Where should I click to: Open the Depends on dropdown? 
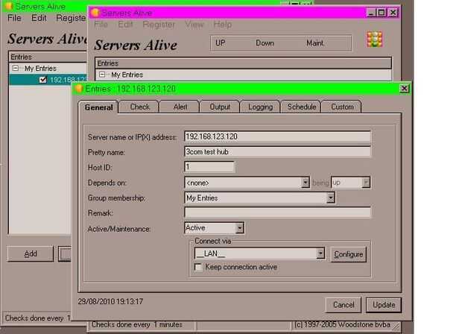coord(306,183)
